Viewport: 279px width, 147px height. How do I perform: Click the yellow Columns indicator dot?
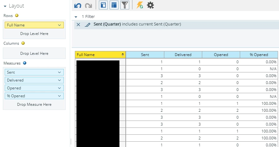(23, 43)
